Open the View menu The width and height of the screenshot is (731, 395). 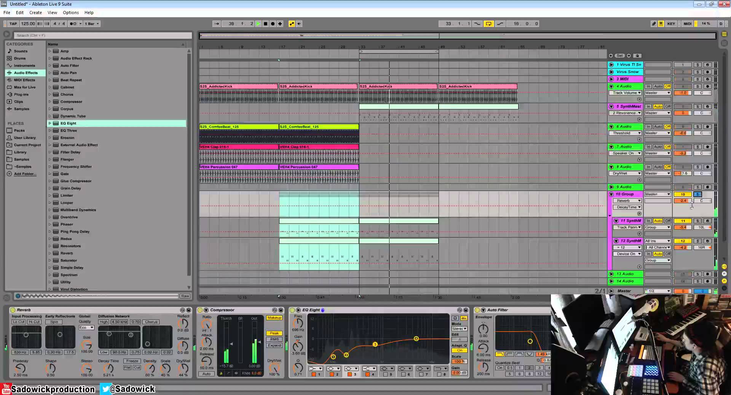[x=52, y=13]
